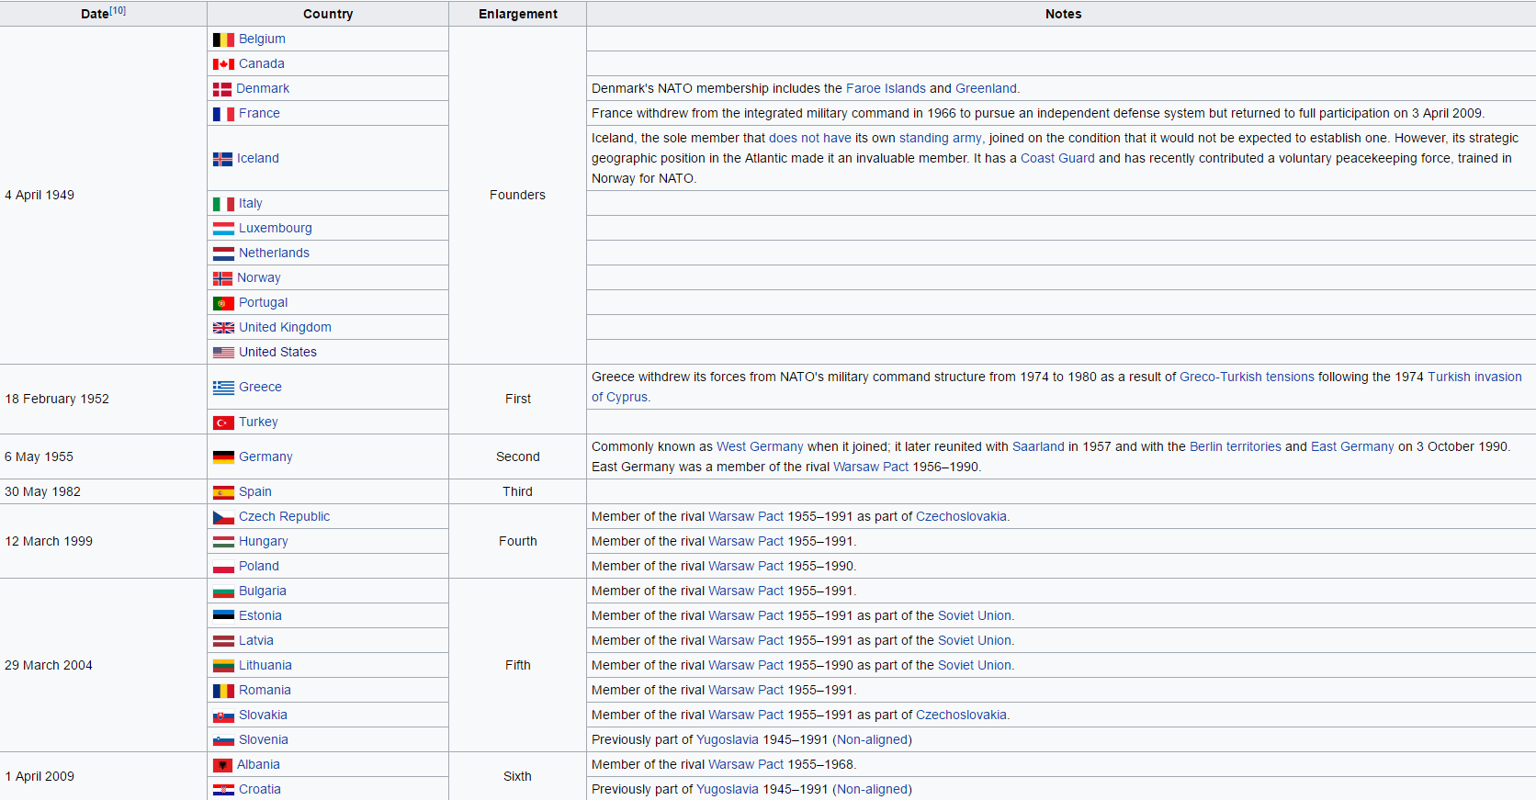Click the Luxembourg flag icon
This screenshot has width=1536, height=800.
[223, 229]
